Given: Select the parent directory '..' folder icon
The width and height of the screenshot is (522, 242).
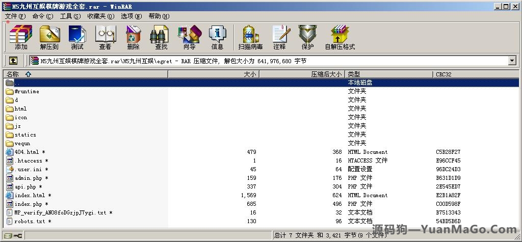Looking at the screenshot, I should point(10,83).
